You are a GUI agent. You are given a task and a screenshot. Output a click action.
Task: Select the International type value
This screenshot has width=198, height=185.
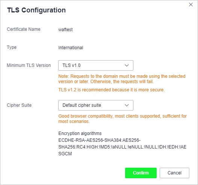(x=71, y=48)
